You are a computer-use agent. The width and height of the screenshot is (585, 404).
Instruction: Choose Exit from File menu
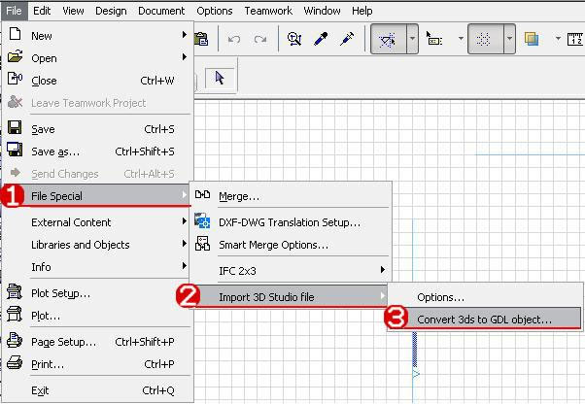[98, 390]
